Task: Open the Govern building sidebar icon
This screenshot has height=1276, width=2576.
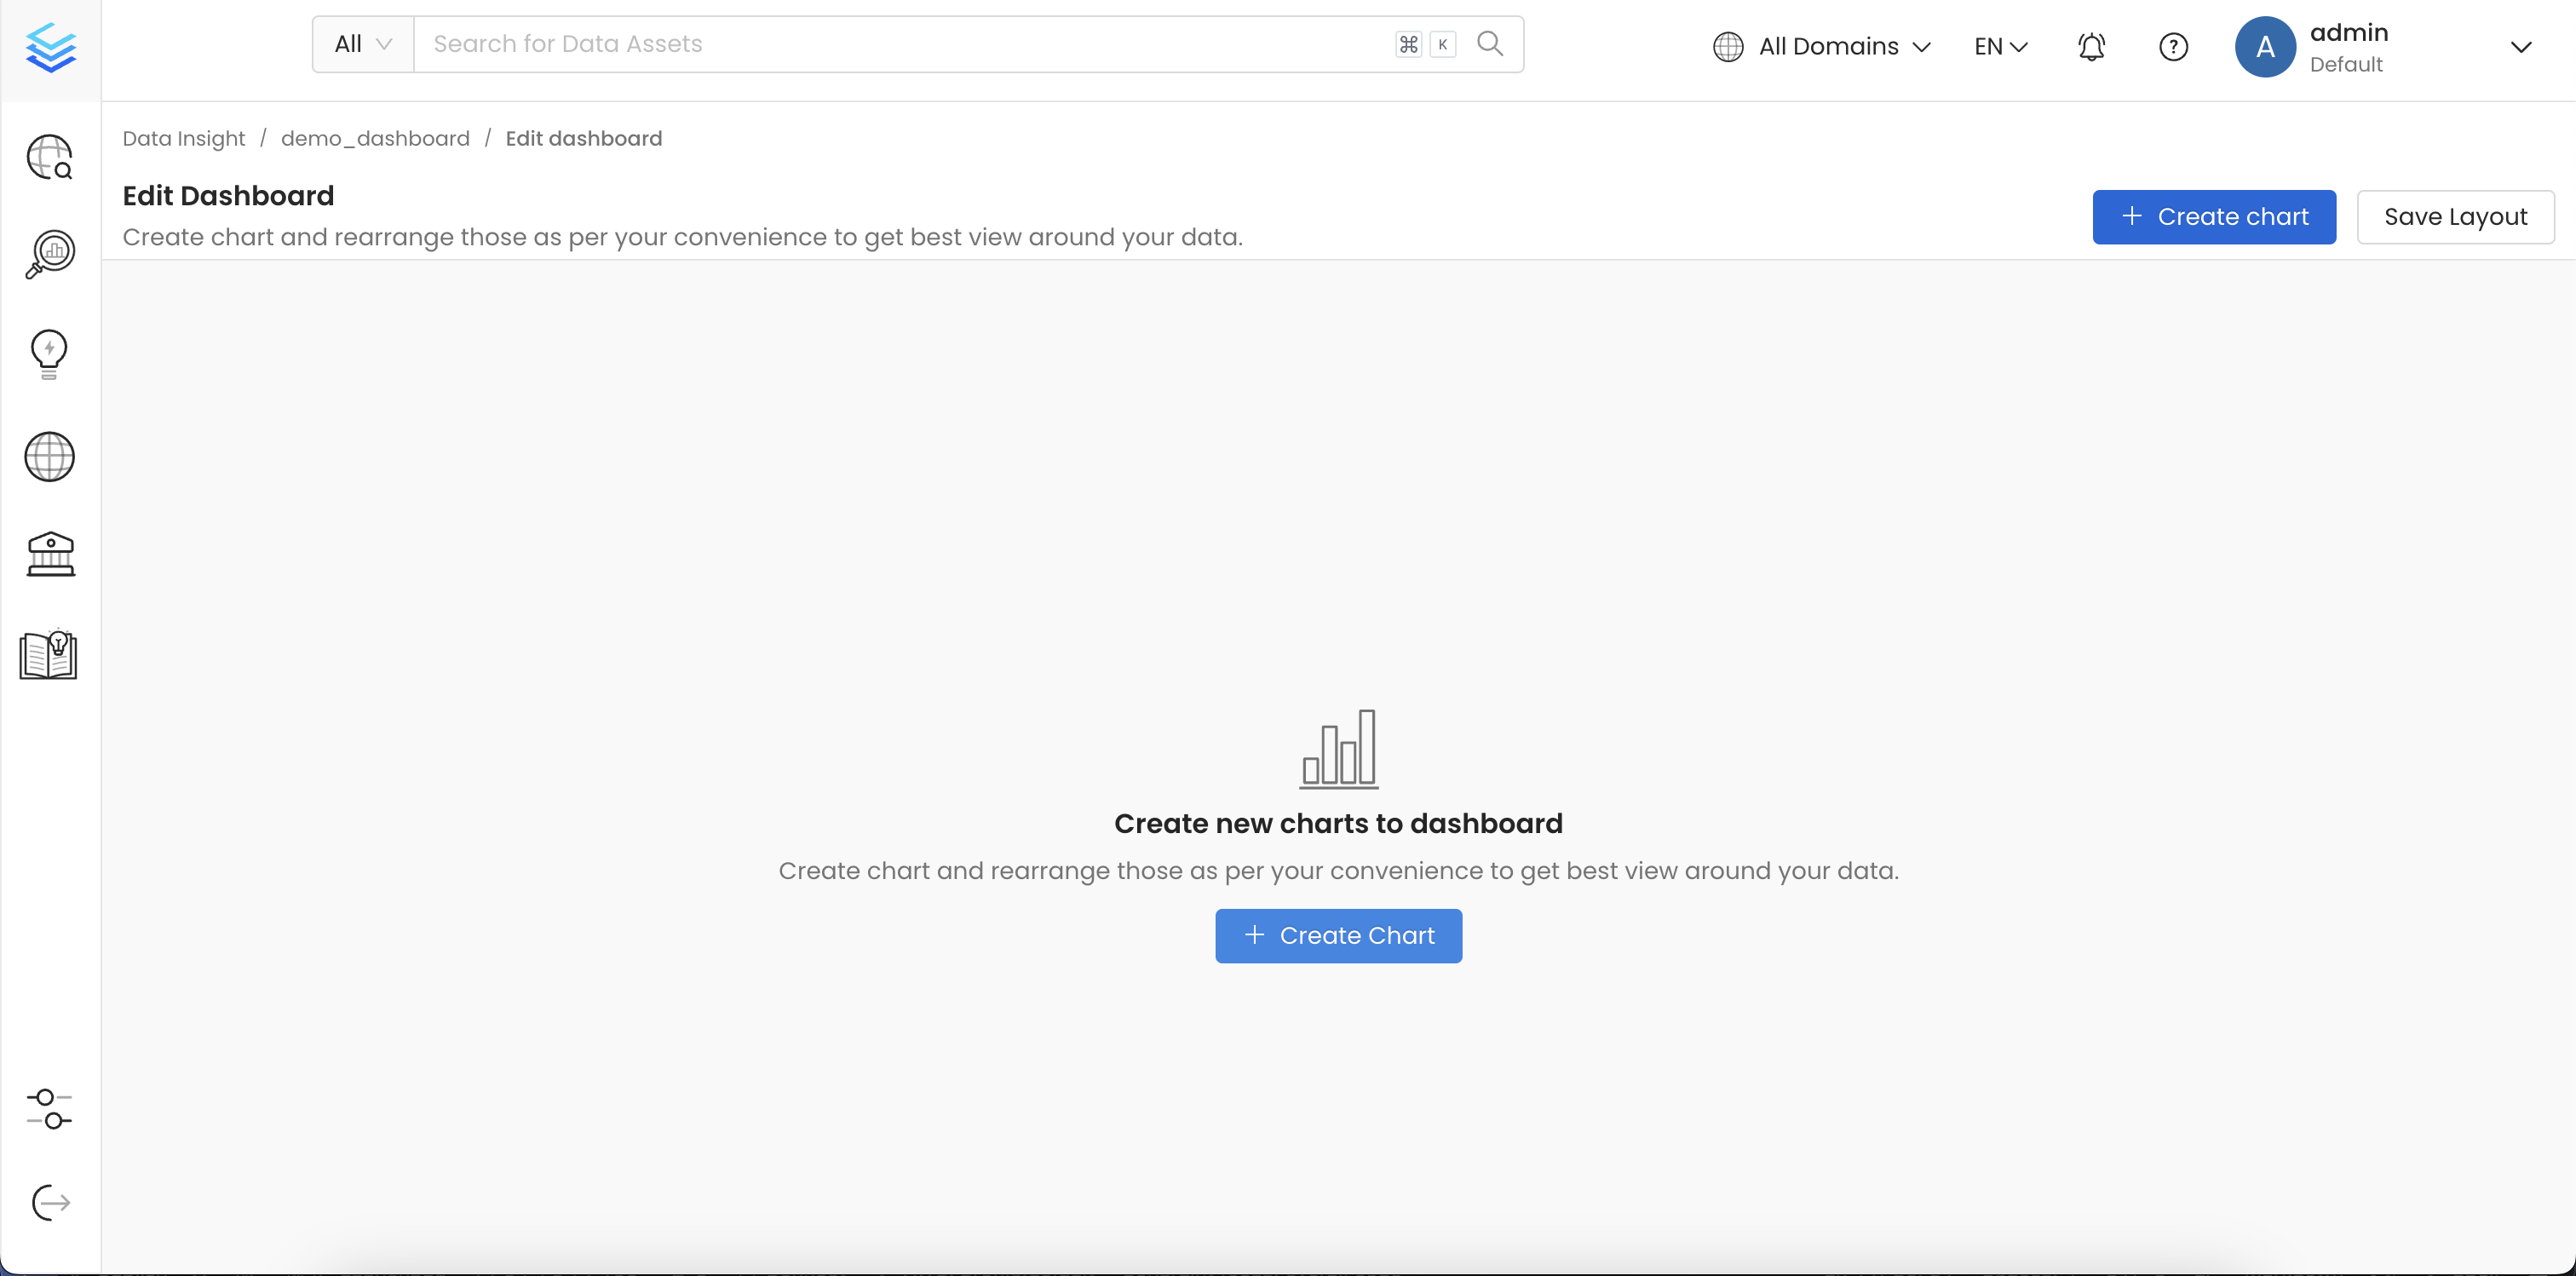Action: [50, 554]
